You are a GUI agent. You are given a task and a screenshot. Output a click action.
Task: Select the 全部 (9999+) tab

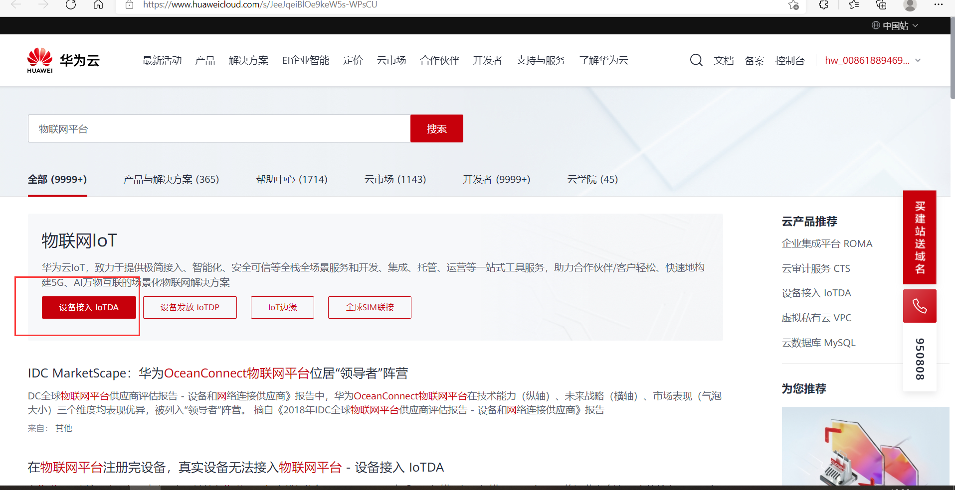pyautogui.click(x=57, y=179)
